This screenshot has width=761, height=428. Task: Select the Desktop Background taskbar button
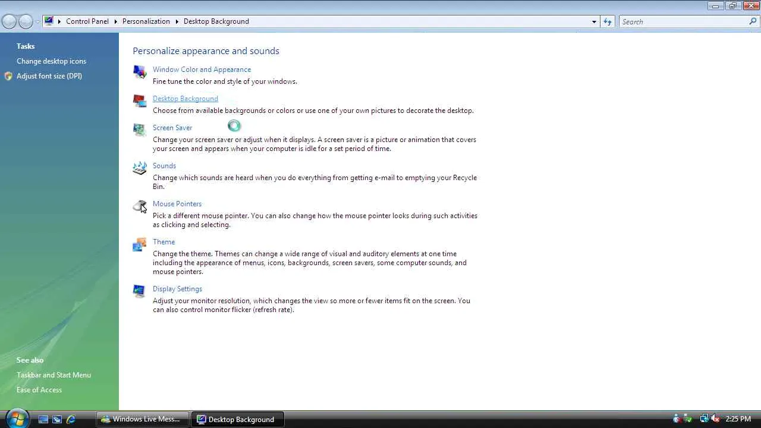(238, 419)
